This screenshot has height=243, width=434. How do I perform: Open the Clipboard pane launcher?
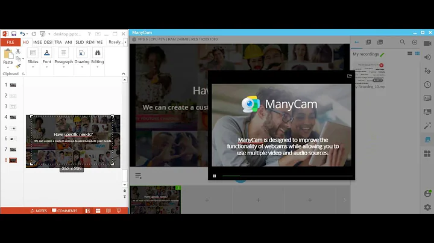(24, 74)
